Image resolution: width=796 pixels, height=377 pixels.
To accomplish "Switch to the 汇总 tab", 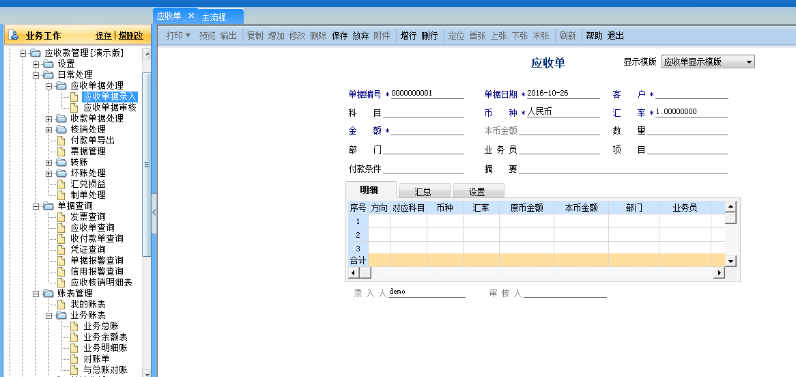I will (x=423, y=192).
